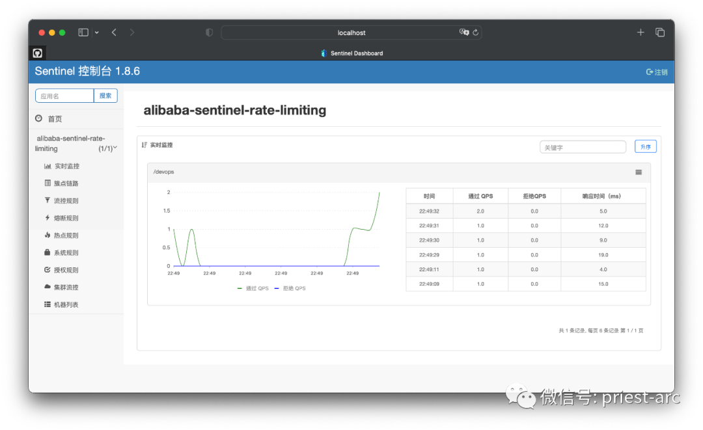
Task: Click the translate page icon
Action: click(463, 33)
